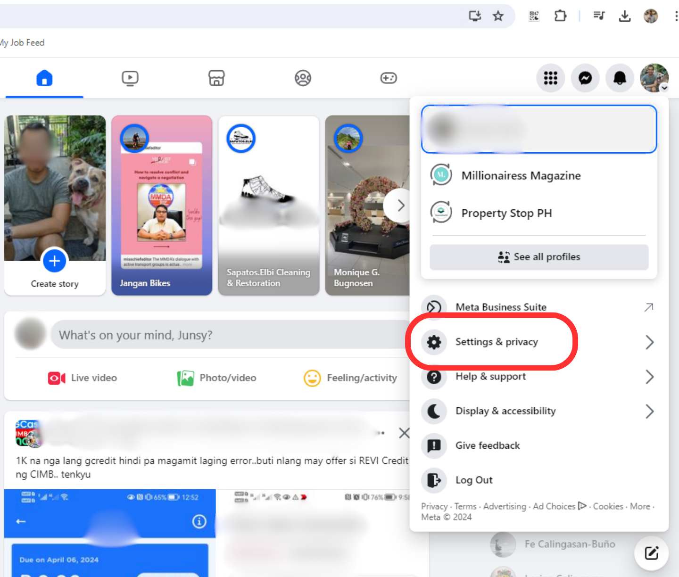Hide the gcredit post with the X

tap(404, 433)
